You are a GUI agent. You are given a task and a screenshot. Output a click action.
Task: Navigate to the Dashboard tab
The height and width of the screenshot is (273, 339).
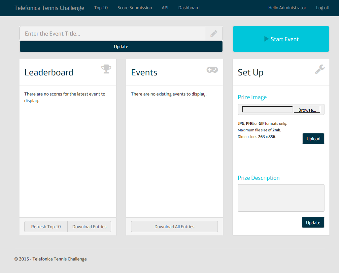pyautogui.click(x=189, y=8)
